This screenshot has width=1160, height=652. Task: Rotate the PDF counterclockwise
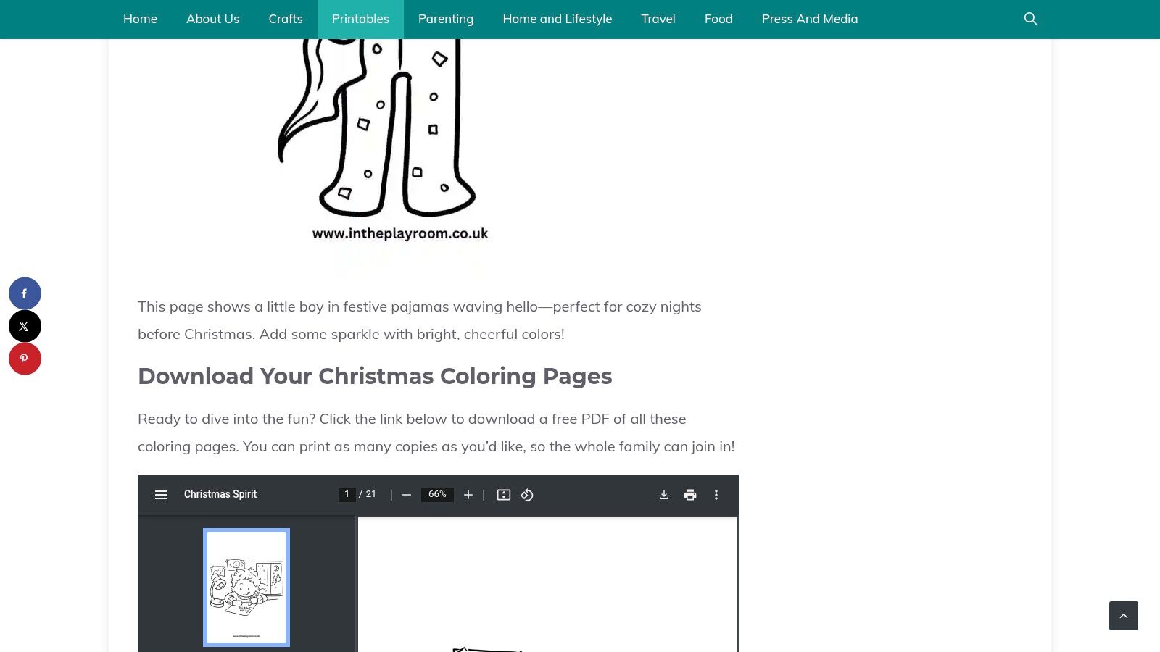coord(527,495)
